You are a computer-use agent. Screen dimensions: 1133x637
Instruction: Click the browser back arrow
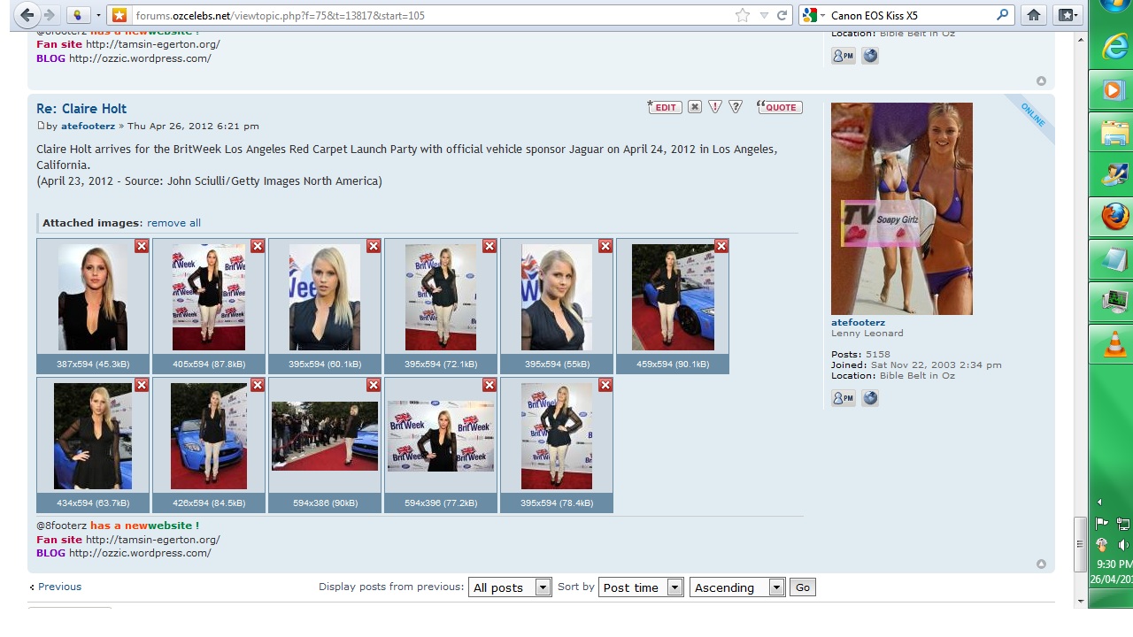(27, 15)
